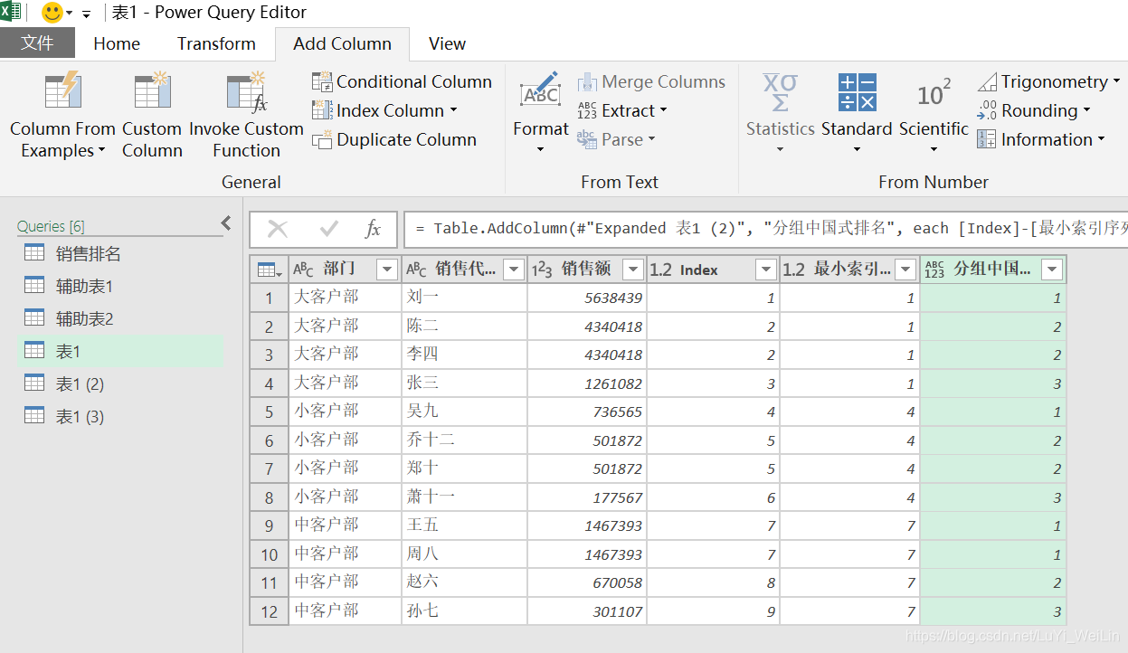Click the fx insert step button
This screenshot has width=1128, height=653.
pos(373,229)
